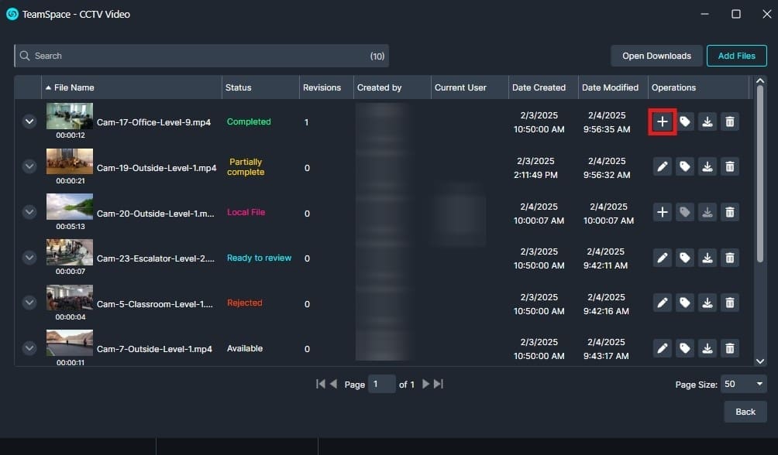Click the Search input field
Image resolution: width=778 pixels, height=455 pixels.
click(x=194, y=56)
